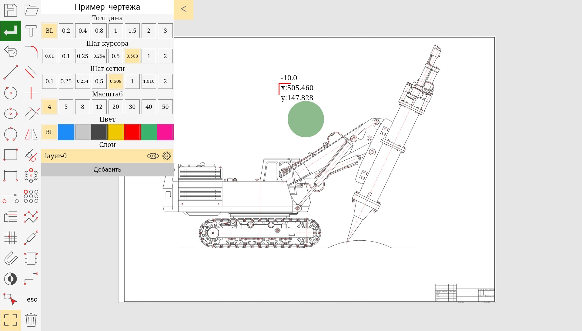Pick the light gray color swatch
The height and width of the screenshot is (331, 582).
(x=82, y=132)
